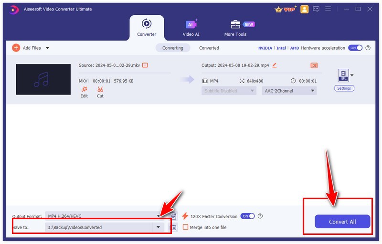The width and height of the screenshot is (382, 244).
Task: Click the Edit star wand icon
Action: coord(85,89)
